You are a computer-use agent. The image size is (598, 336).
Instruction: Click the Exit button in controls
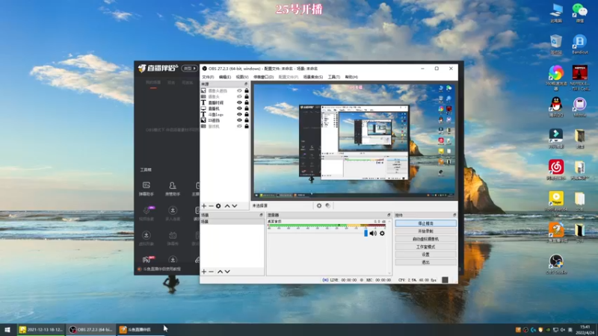click(x=425, y=262)
